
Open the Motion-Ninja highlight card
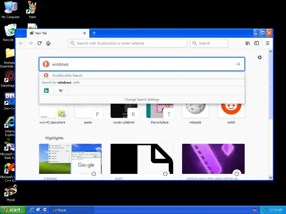click(213, 162)
